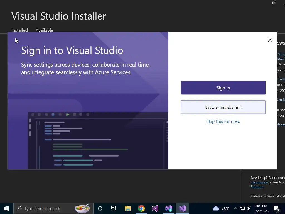Open Task View on taskbar
This screenshot has width=285, height=214.
[114, 208]
